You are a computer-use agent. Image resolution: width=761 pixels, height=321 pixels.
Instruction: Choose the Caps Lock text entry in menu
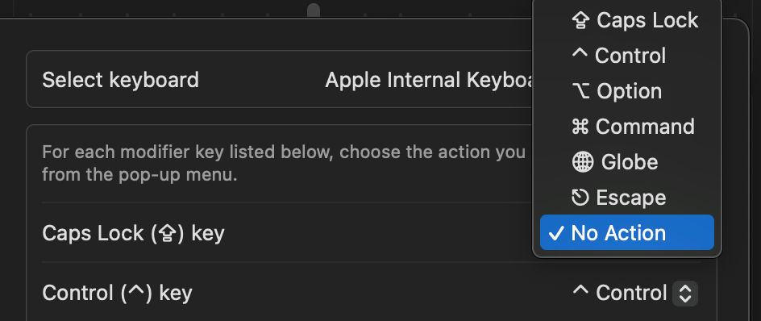(x=647, y=20)
